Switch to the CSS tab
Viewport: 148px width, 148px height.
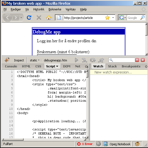38,66
